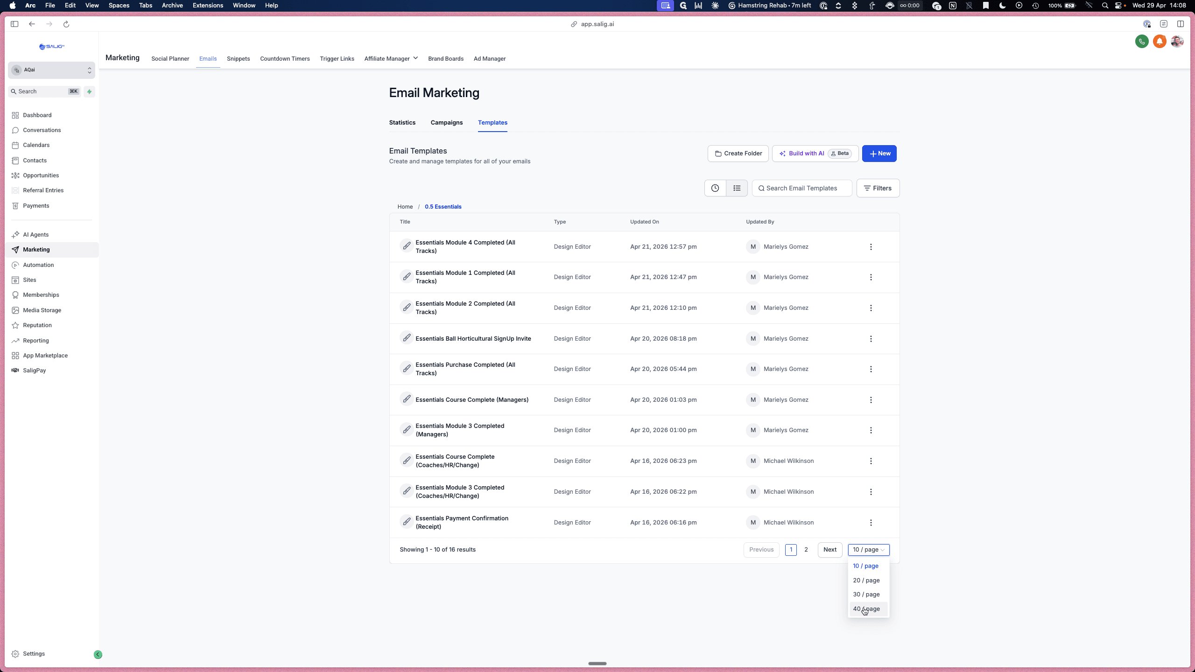
Task: Go to Automation in sidebar
Action: tap(38, 265)
